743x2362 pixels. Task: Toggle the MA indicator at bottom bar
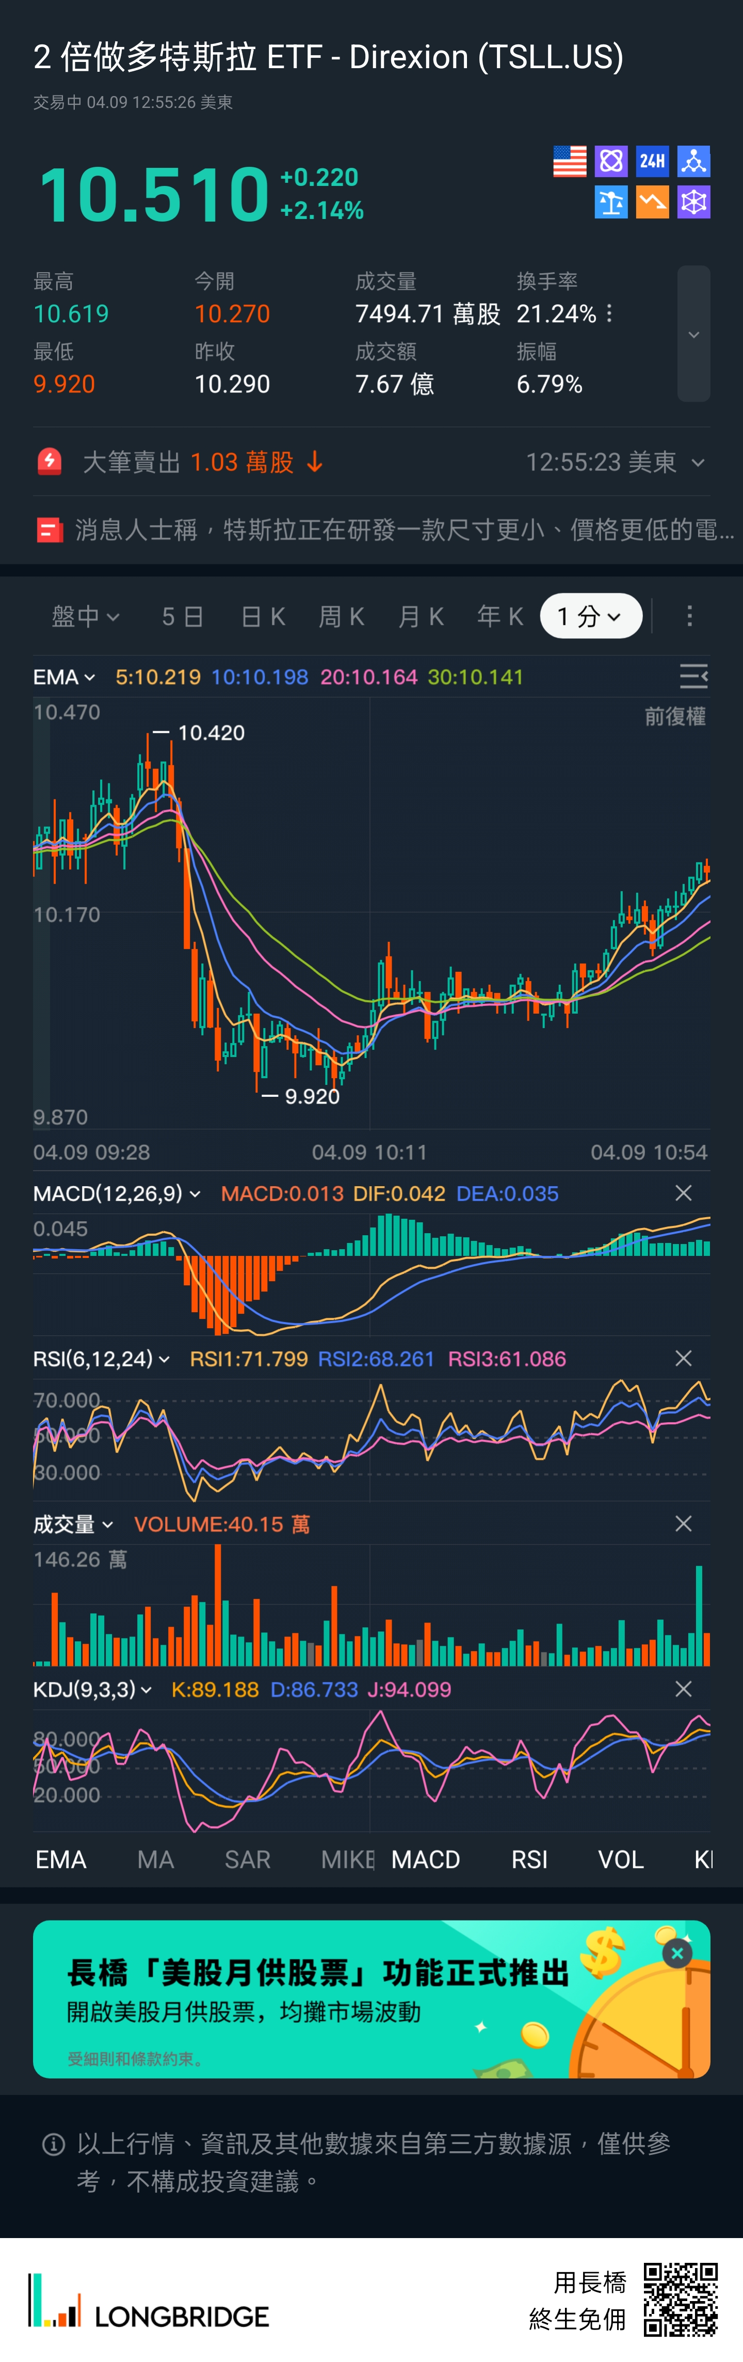[x=156, y=1860]
